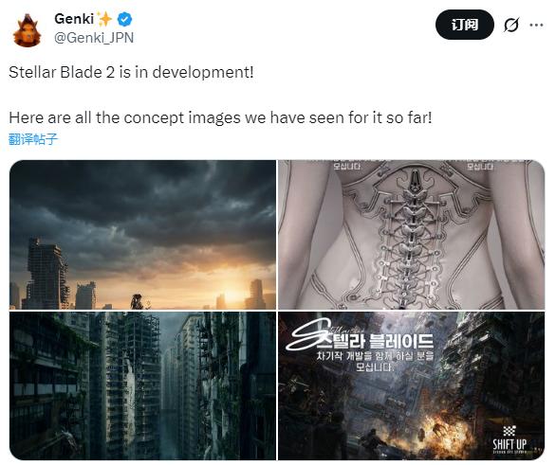Click the sparkle emoji beside Genki
This screenshot has width=556, height=465.
click(x=105, y=19)
